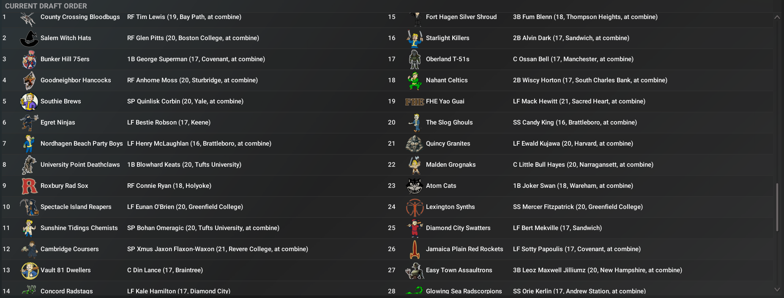Click the Atom Cats cat logo
Screen dimensions: 784x298
click(414, 186)
